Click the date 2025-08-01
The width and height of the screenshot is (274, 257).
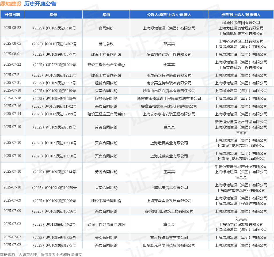(x=12, y=54)
